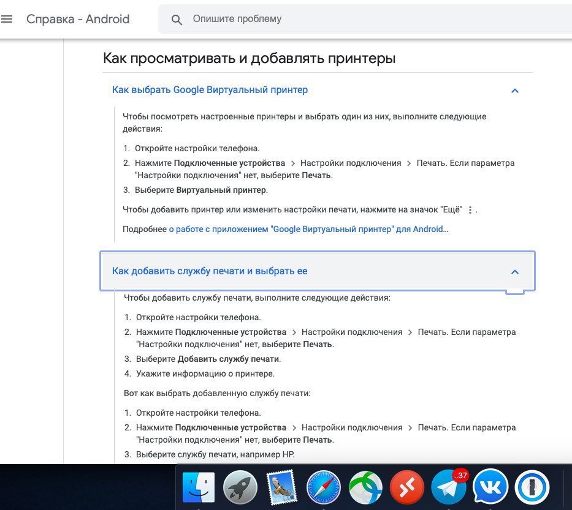Open 1Password icon in Dock
This screenshot has height=510, width=572.
point(532,487)
